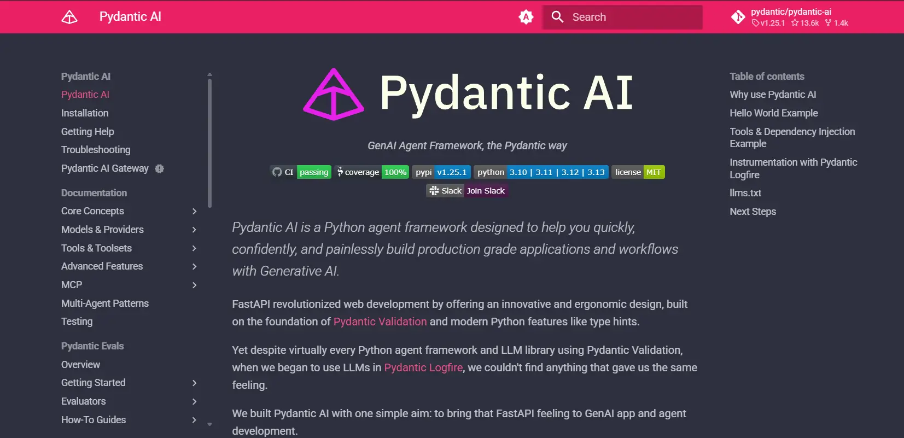Click the v1.25.1 version tag in header
The image size is (904, 438).
(768, 23)
